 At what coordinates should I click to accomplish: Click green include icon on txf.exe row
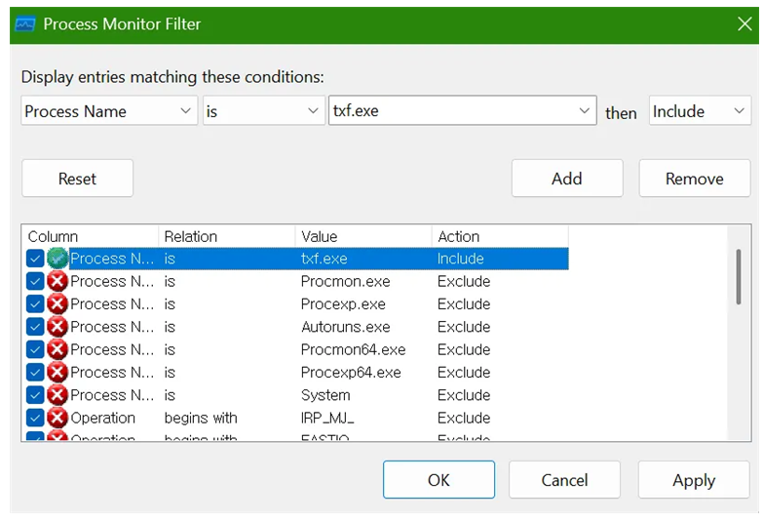(57, 259)
